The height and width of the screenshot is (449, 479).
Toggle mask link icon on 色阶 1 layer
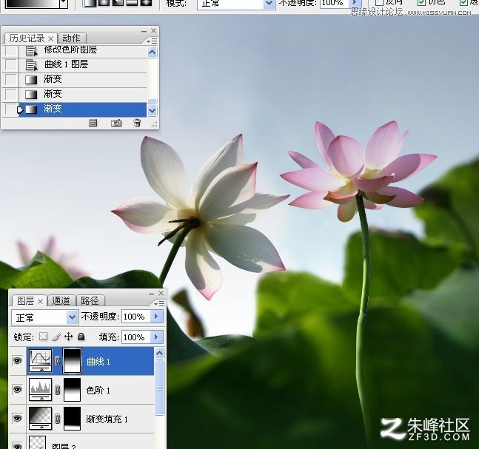click(x=58, y=390)
